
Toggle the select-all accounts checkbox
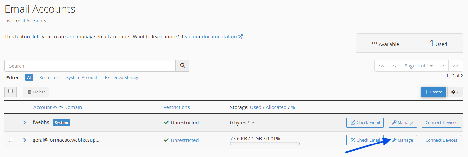pos(11,91)
